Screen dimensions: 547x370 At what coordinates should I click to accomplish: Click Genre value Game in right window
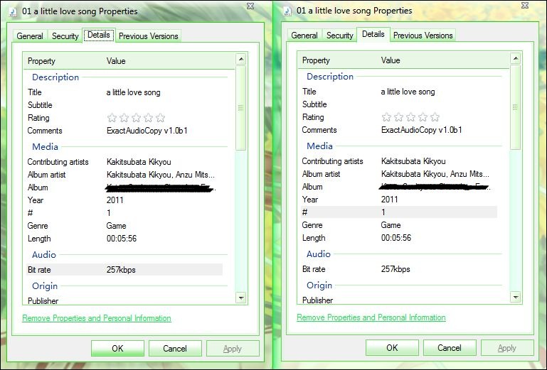click(391, 225)
